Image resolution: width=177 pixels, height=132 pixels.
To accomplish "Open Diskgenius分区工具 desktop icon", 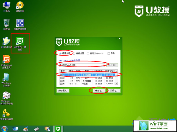I will pos(6,62).
